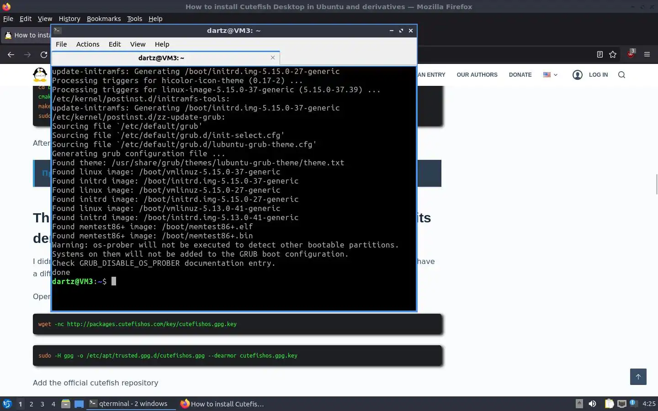Switch to workspace 1 on the panel
The height and width of the screenshot is (411, 658).
coord(20,404)
